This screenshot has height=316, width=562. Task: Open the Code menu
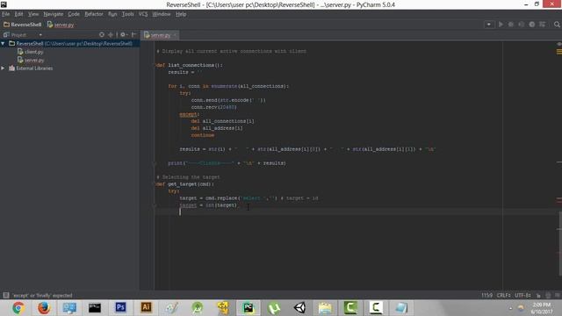[x=74, y=14]
